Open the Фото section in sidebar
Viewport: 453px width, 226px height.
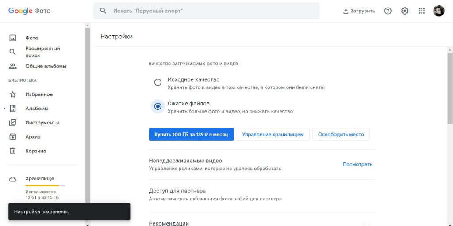point(31,38)
